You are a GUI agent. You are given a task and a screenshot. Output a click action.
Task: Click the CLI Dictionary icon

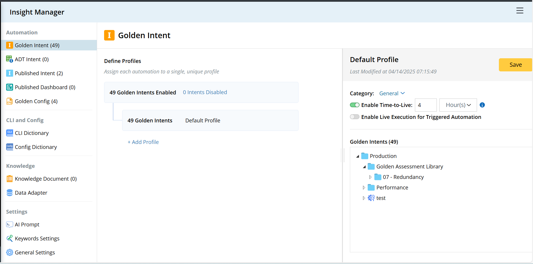tap(9, 133)
